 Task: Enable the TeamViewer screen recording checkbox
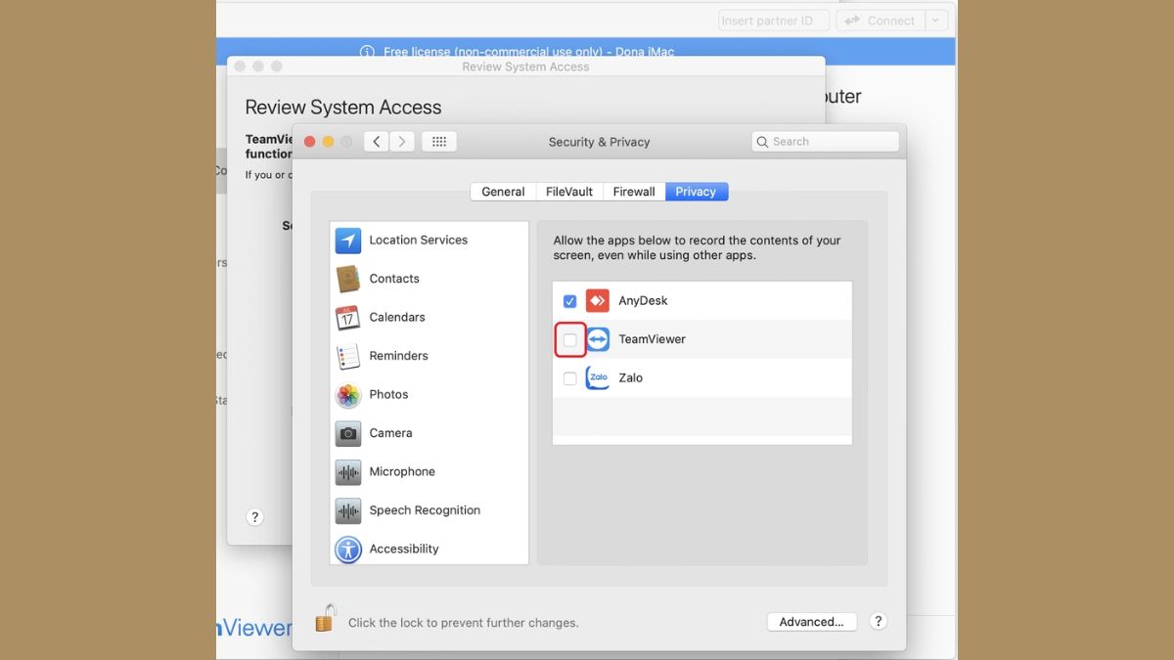point(570,340)
